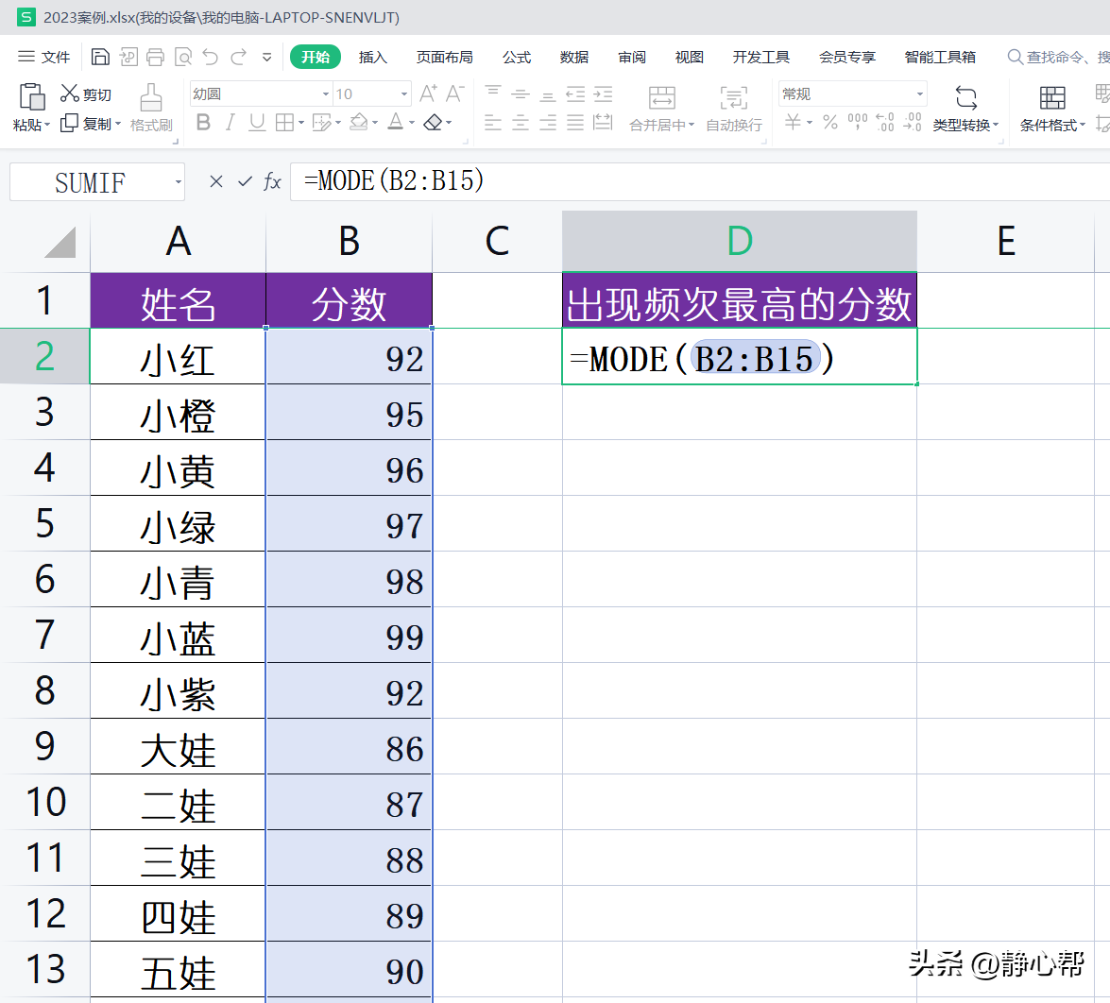Viewport: 1110px width, 1003px height.
Task: Toggle Italic formatting
Action: coord(231,123)
